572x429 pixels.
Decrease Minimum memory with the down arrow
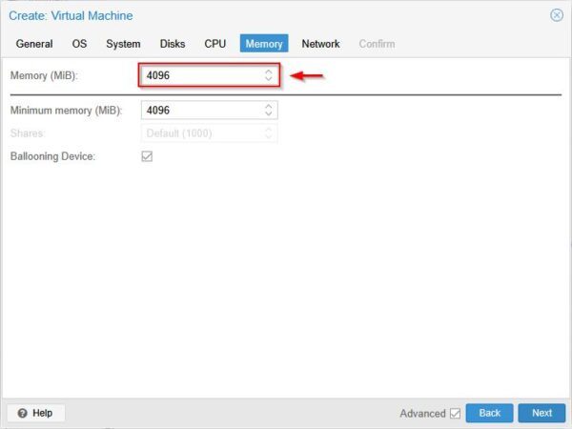click(x=269, y=113)
